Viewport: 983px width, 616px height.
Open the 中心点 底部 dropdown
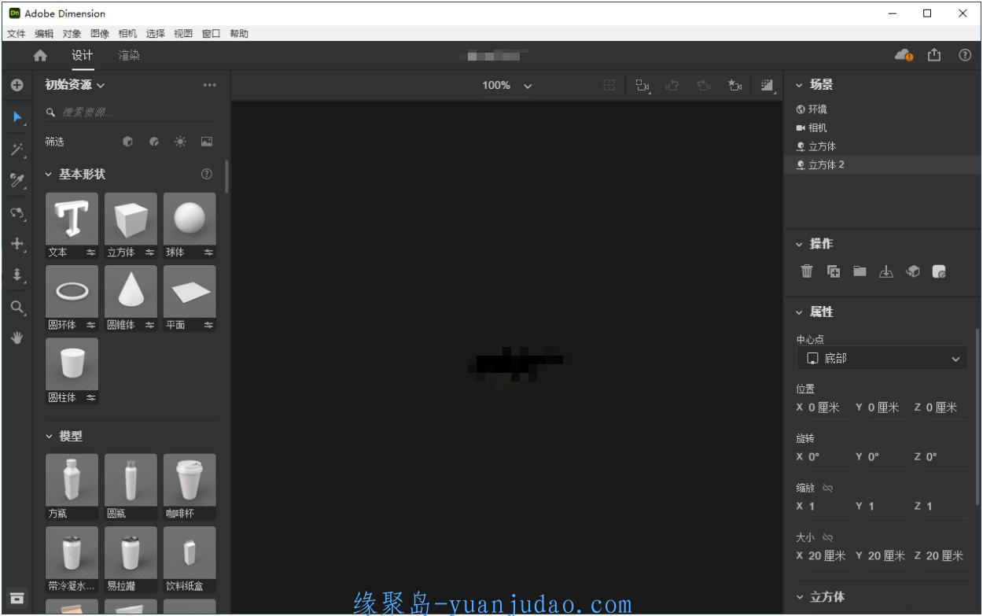click(882, 359)
